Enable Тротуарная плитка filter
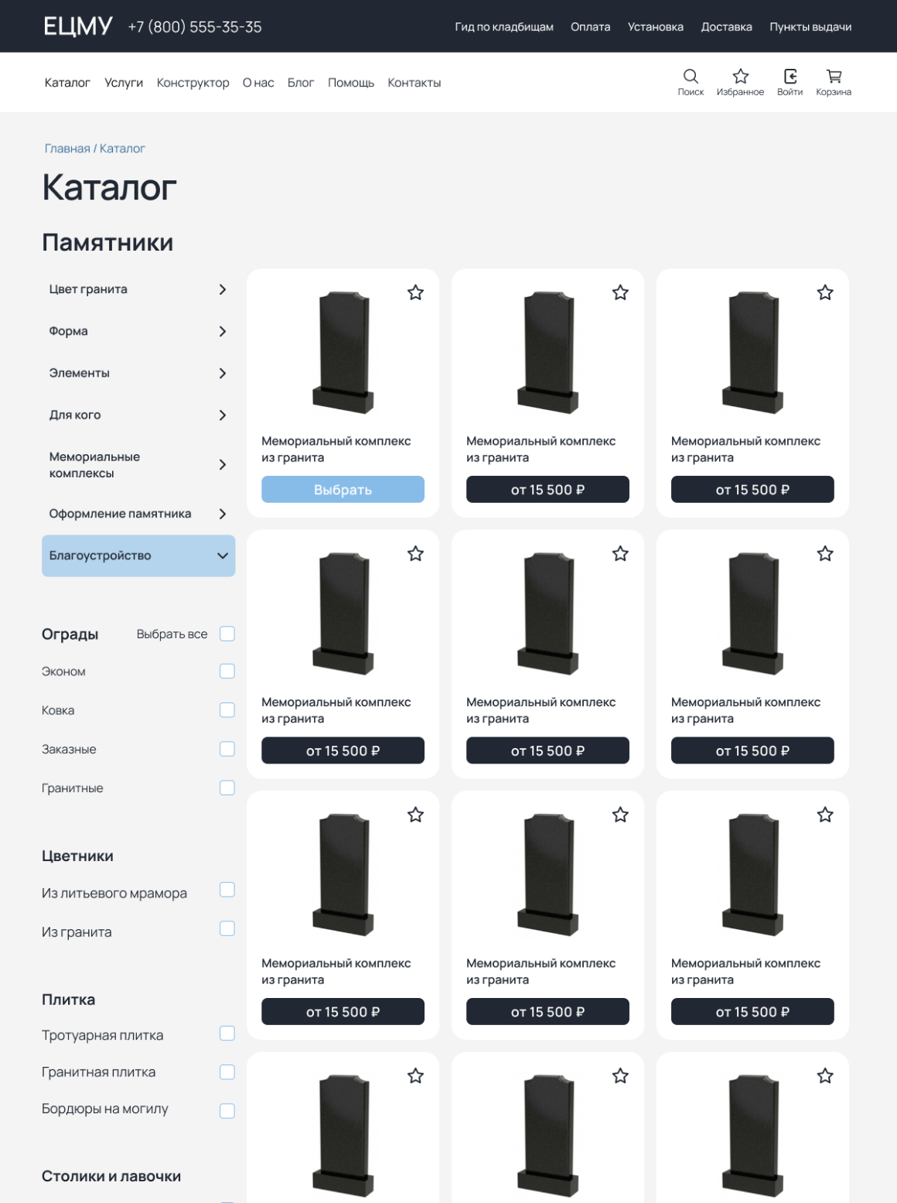This screenshot has width=897, height=1203. pos(227,1034)
